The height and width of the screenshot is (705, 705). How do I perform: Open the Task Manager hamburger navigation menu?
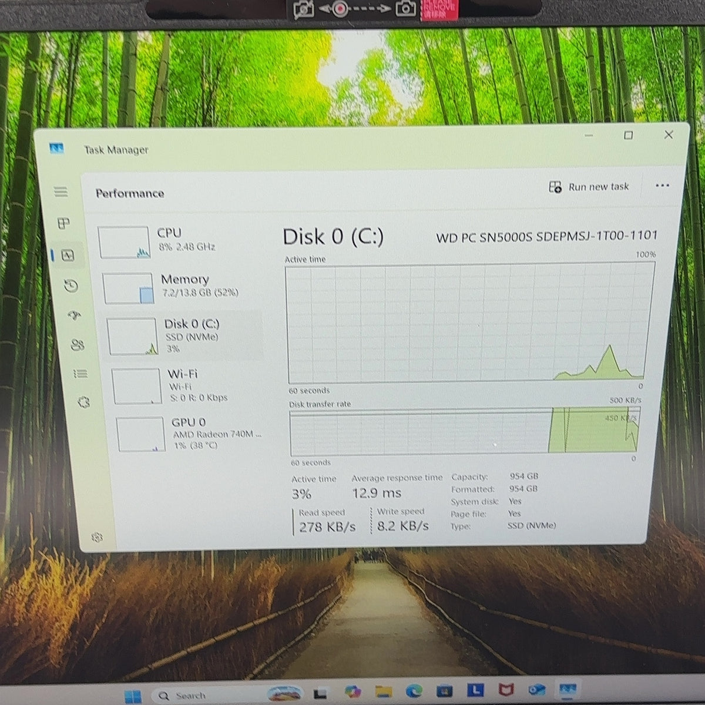point(61,192)
